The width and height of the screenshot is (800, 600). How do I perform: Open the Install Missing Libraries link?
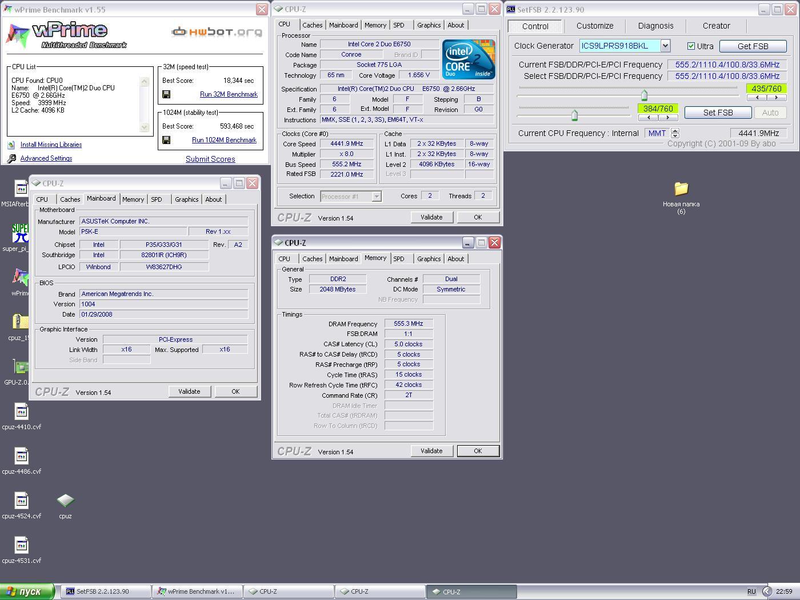pos(51,145)
